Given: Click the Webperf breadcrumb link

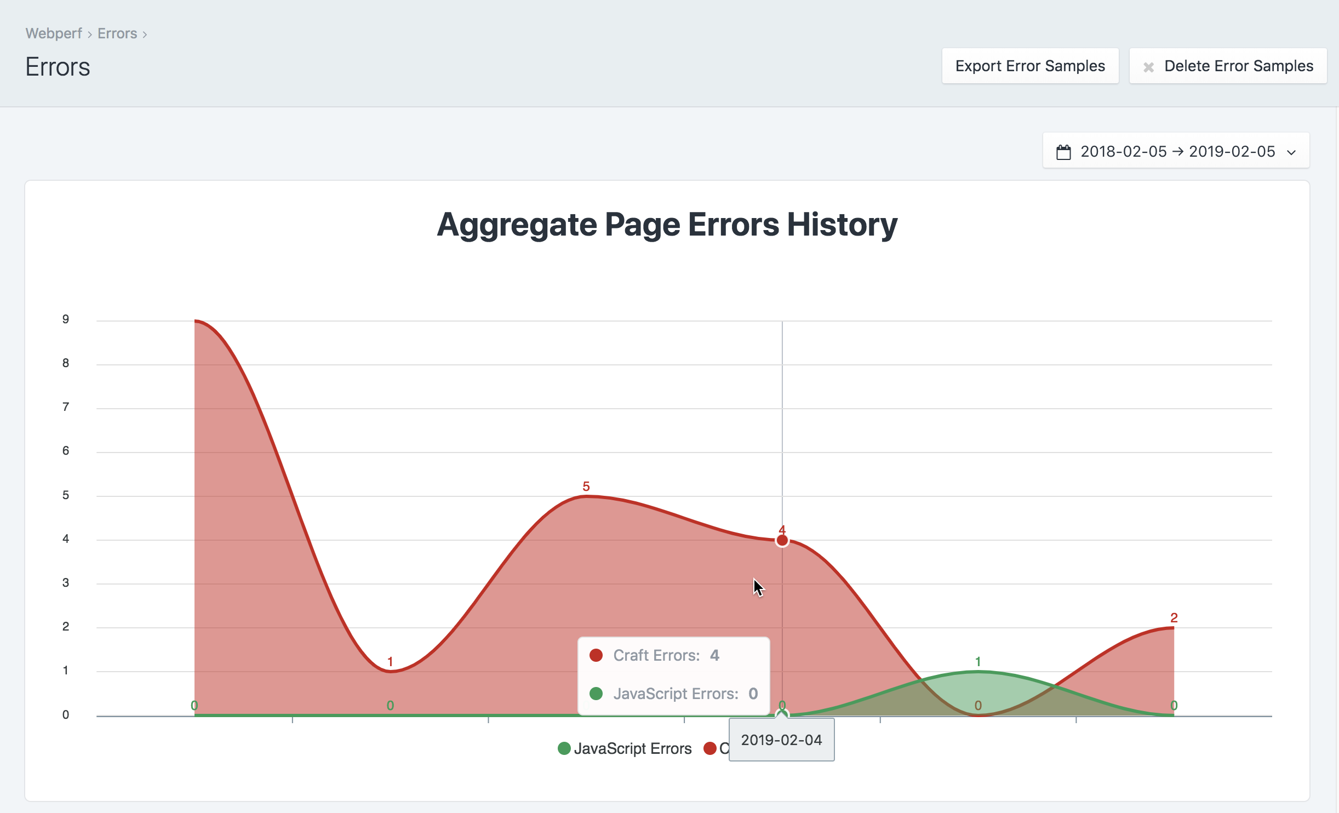Looking at the screenshot, I should click(x=54, y=33).
